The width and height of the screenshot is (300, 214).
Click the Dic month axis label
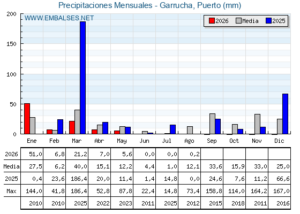tap(279, 141)
